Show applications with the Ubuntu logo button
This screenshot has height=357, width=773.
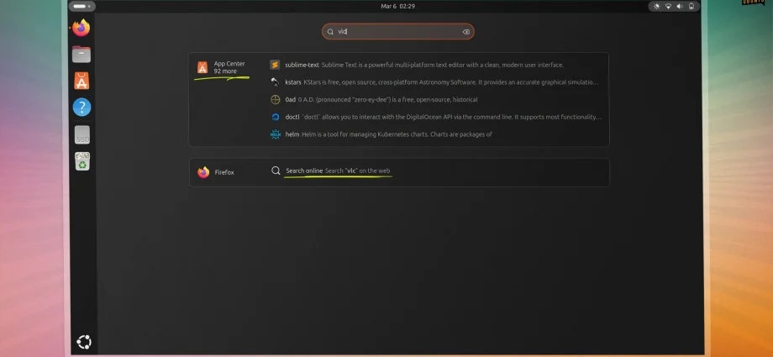click(84, 342)
